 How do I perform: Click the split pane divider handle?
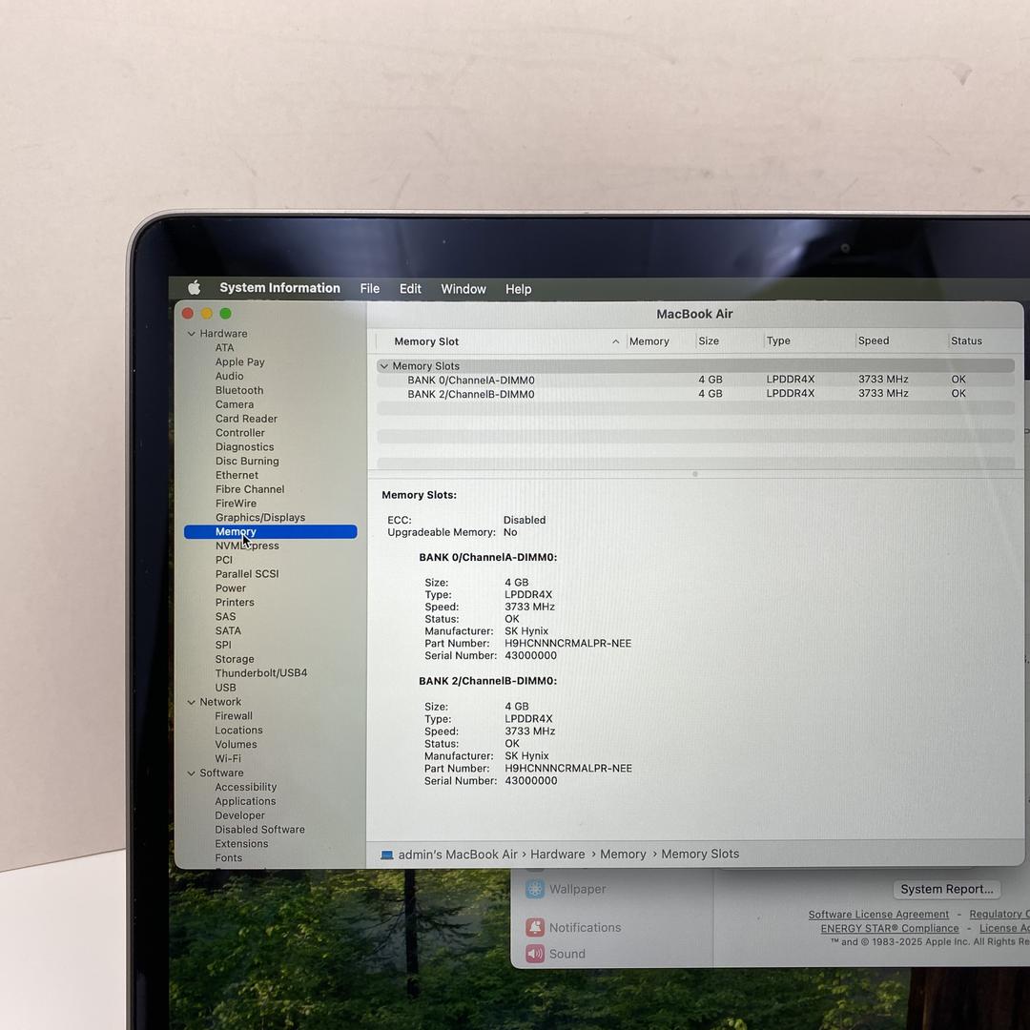(x=694, y=474)
